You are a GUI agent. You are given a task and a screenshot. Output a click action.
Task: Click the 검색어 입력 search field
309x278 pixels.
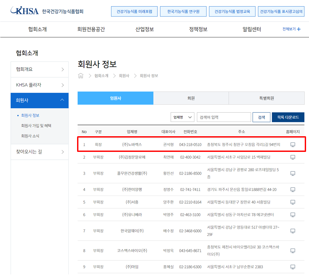(x=224, y=117)
